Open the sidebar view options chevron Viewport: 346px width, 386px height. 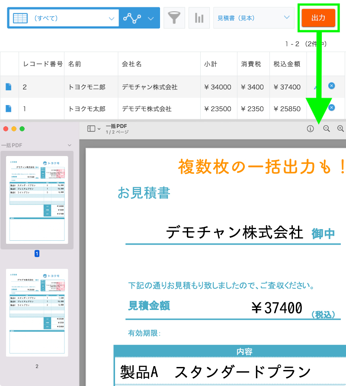point(99,129)
